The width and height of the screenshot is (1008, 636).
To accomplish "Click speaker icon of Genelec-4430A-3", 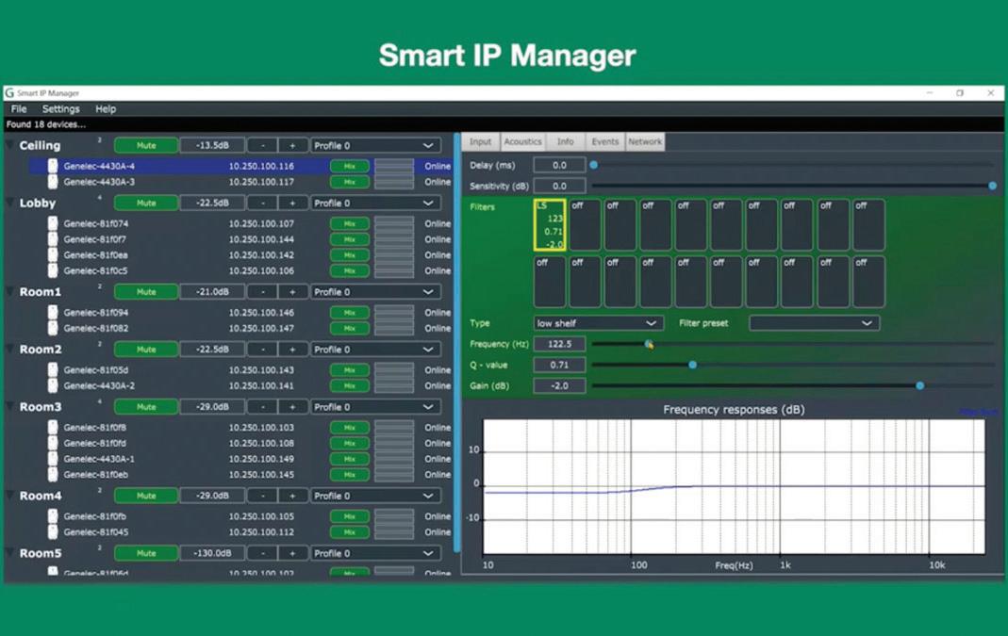I will click(53, 182).
